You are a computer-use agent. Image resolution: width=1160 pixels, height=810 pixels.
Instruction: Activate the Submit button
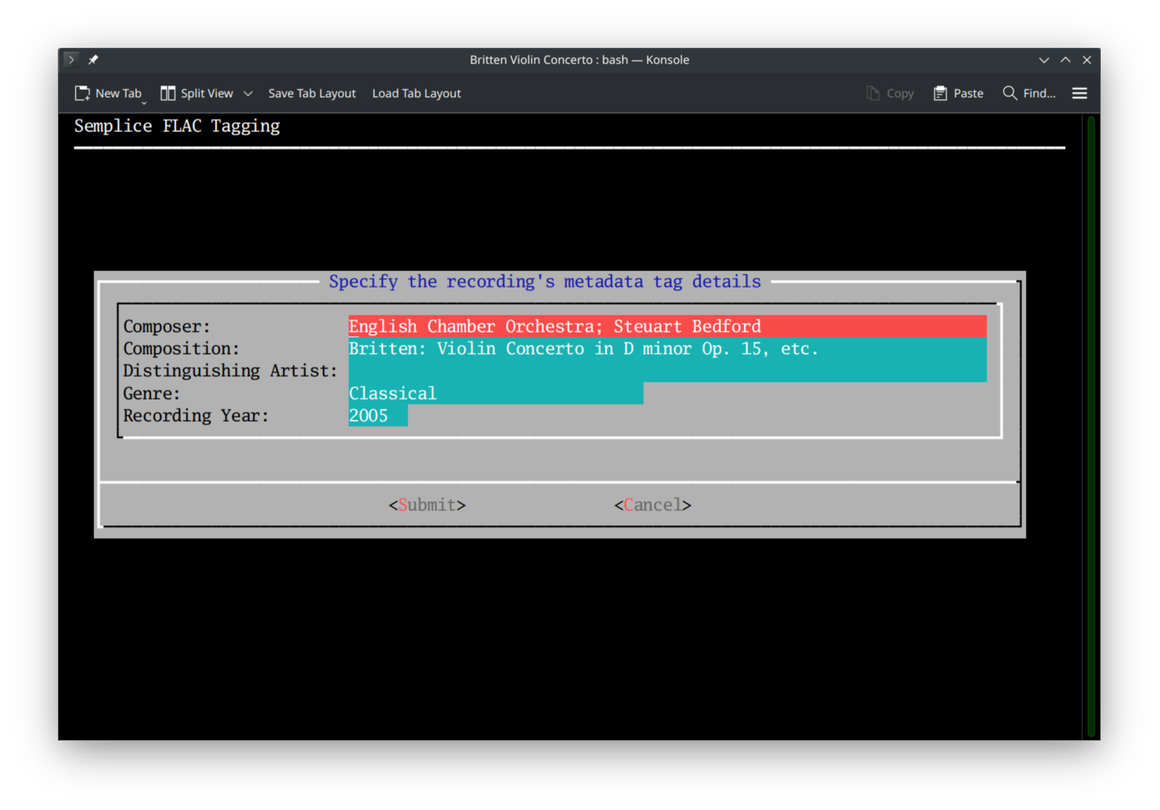point(426,505)
